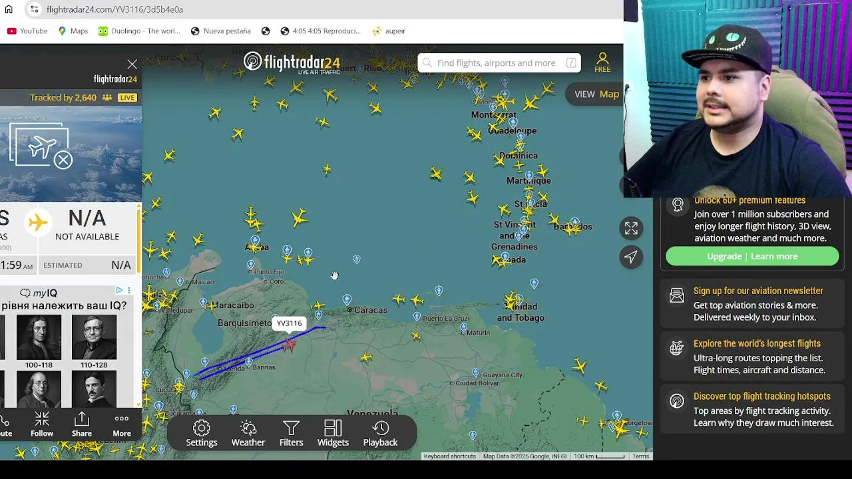Screen dimensions: 852x479
Task: Click the Flightradar24 logo
Action: pos(292,63)
